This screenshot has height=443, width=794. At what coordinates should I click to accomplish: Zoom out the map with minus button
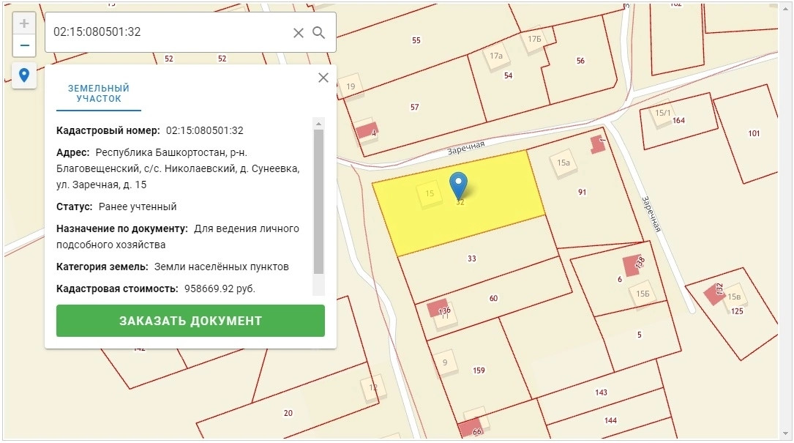tap(24, 45)
